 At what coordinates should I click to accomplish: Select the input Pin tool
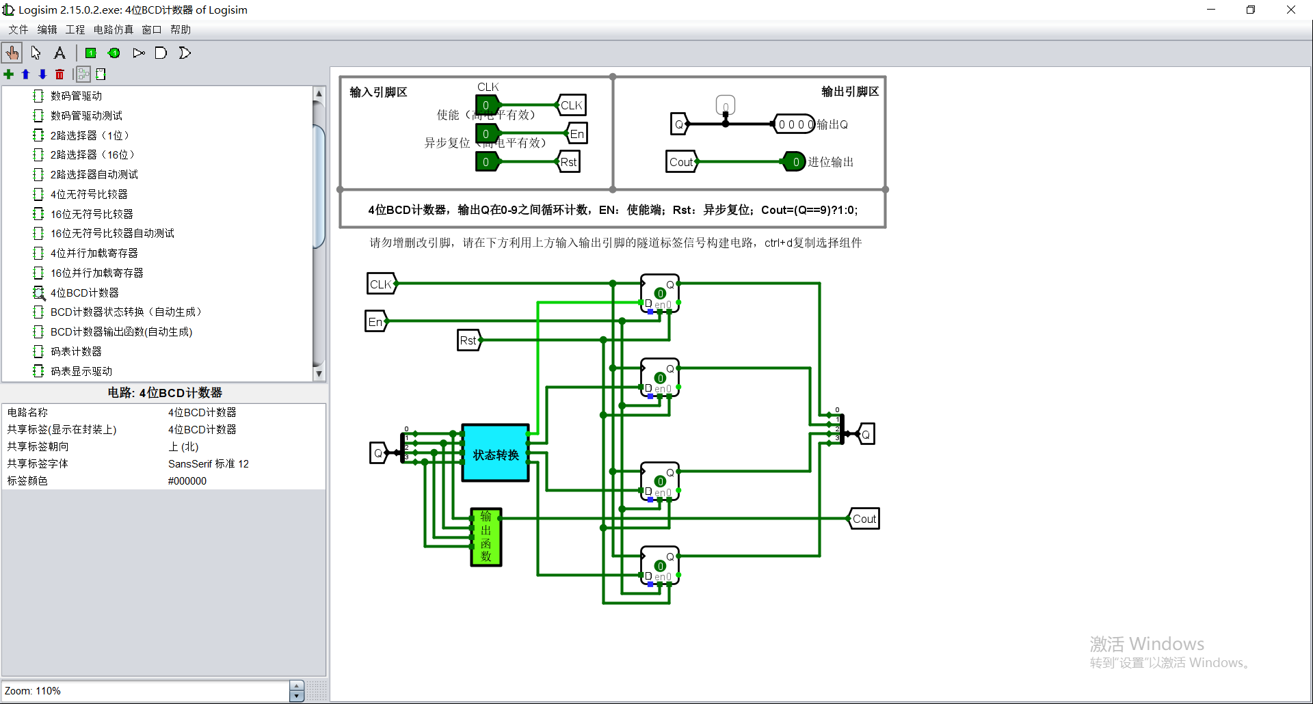point(91,53)
